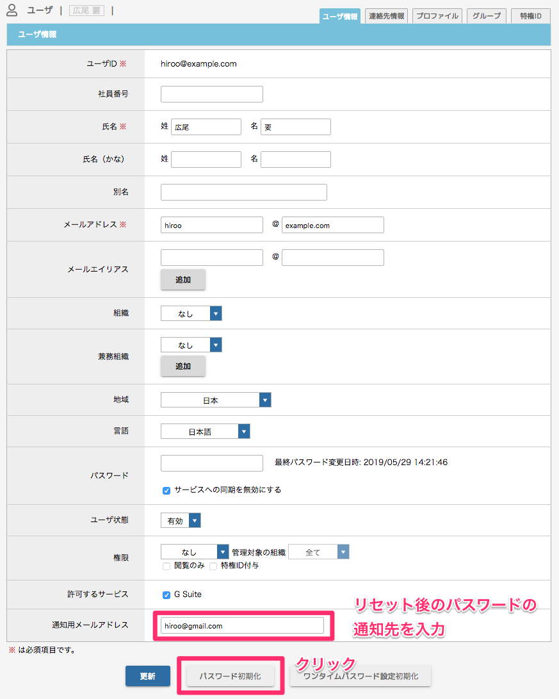559x699 pixels.
Task: Click ワンタイムパスワード設定初期化 button
Action: coord(361,677)
